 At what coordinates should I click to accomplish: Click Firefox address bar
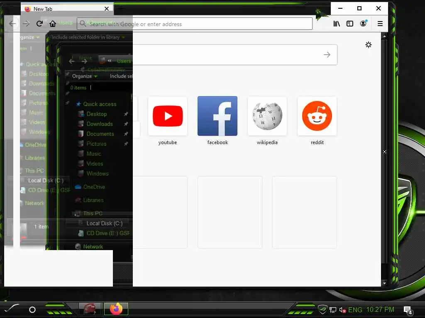point(195,24)
